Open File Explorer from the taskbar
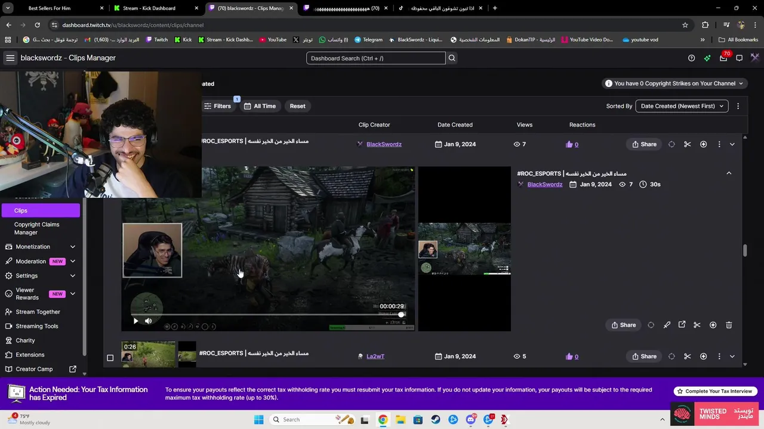The image size is (764, 429). [x=401, y=419]
